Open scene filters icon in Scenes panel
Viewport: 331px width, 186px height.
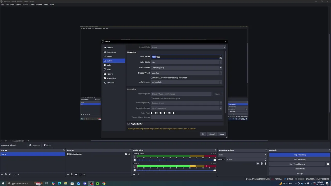[10, 174]
